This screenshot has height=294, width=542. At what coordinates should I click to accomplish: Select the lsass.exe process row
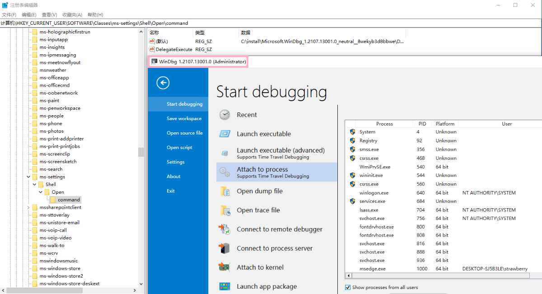pos(444,210)
